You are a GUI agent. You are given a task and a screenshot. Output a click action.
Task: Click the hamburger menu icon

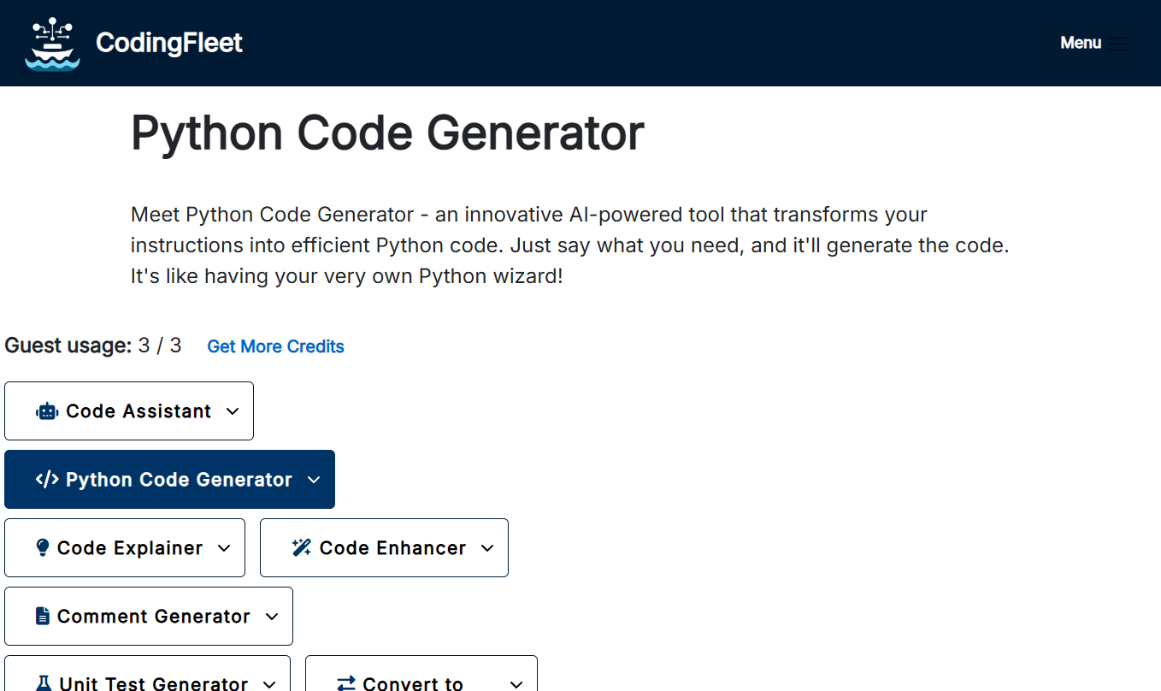coord(1117,44)
